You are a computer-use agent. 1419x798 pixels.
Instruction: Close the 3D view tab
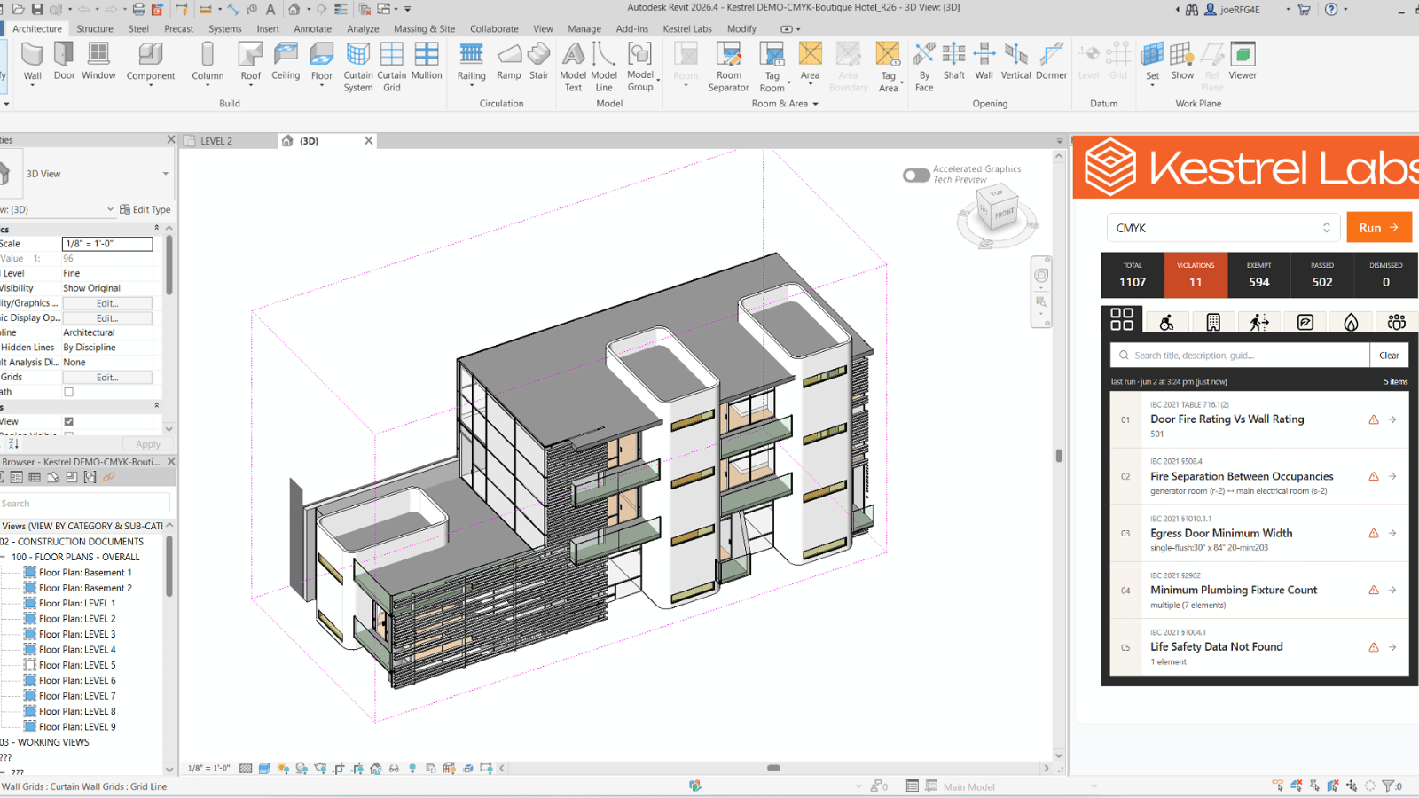pos(369,141)
